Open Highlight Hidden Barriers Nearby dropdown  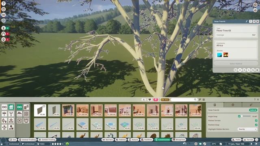[247, 129]
